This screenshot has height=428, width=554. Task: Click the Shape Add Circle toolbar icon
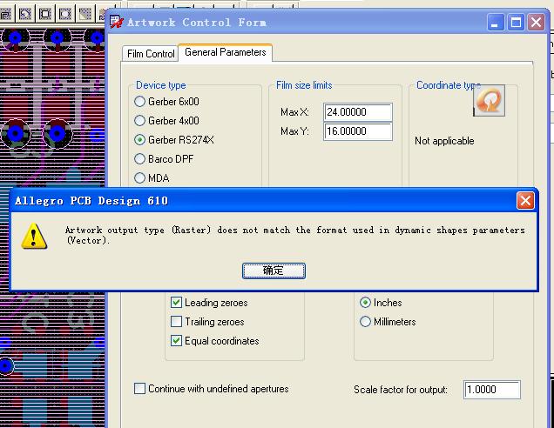65,14
